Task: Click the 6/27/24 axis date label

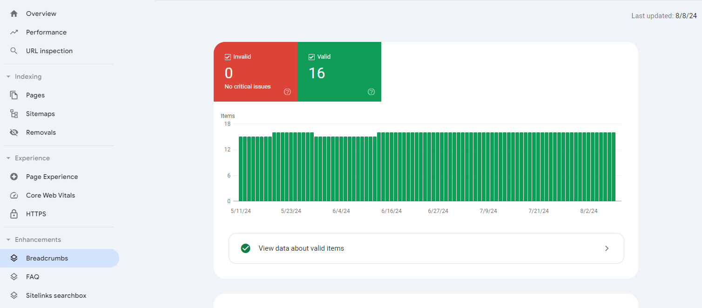Action: coord(438,211)
